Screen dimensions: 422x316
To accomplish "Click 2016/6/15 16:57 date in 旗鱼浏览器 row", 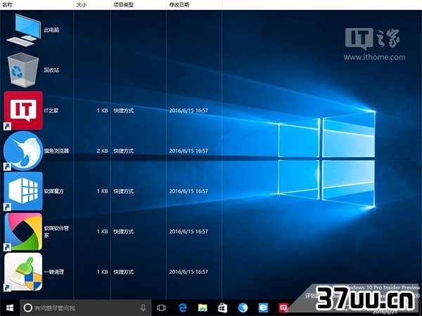I will point(188,151).
